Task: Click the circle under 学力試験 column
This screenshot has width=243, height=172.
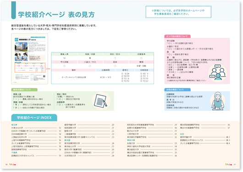Action: point(64,66)
